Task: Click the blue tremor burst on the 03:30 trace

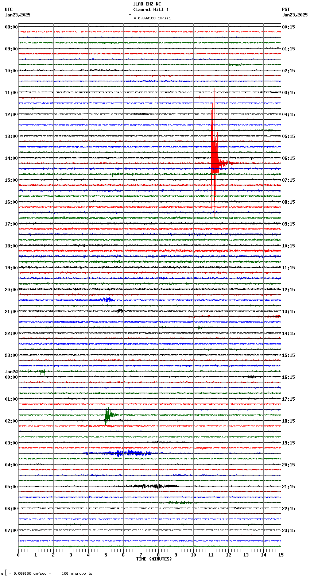Action: click(124, 453)
